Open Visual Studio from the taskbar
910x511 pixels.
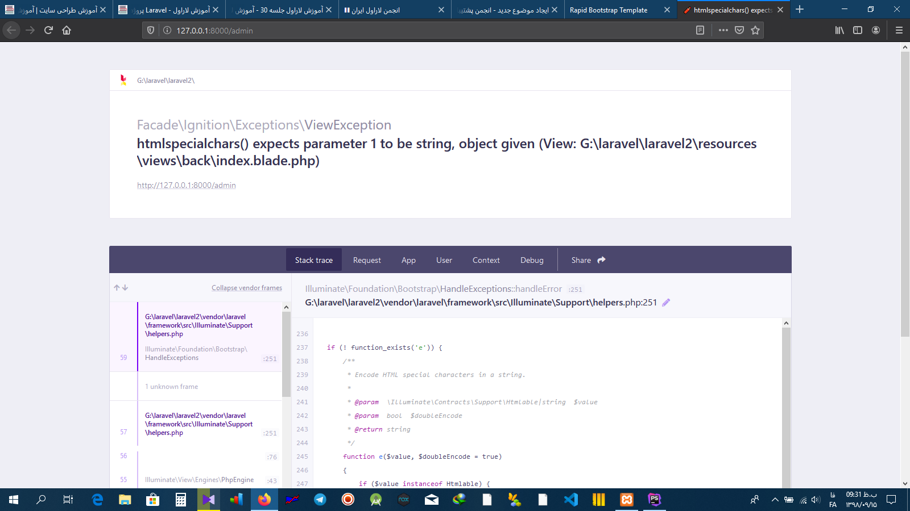tap(209, 500)
